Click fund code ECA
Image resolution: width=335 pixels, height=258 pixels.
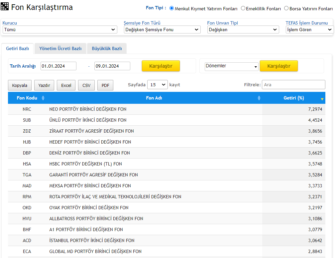point(27,251)
